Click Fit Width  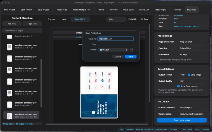[x=132, y=19]
